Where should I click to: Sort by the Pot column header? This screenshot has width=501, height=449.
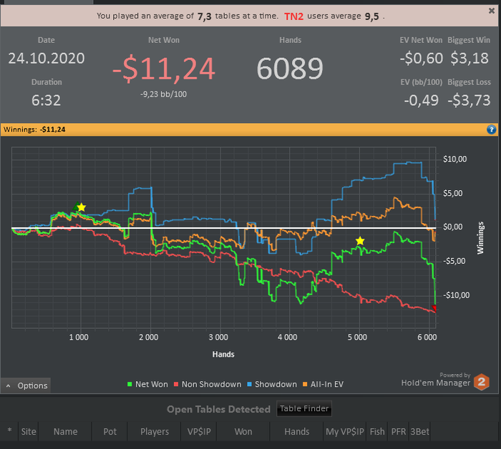[110, 431]
